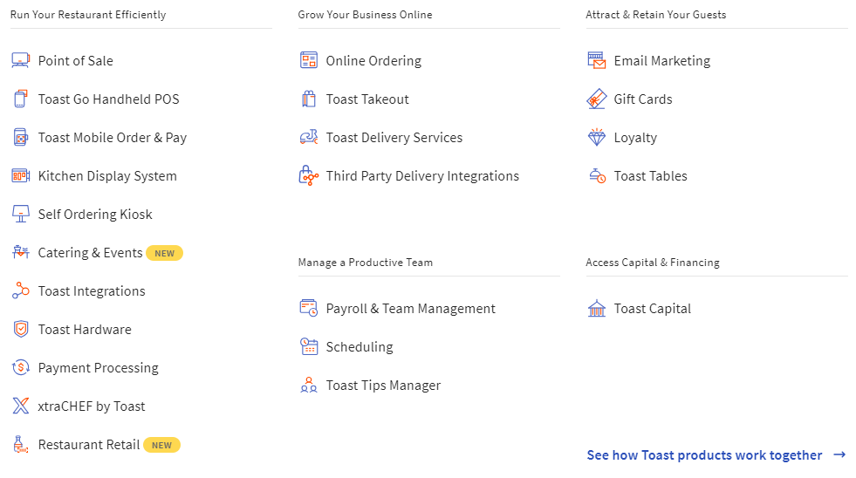
Task: Click the arrow after See how Toast products
Action: (839, 454)
